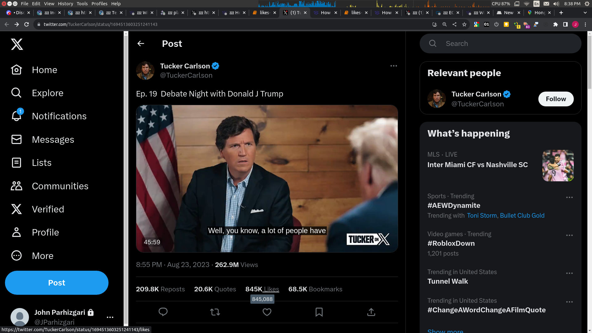Viewport: 592px width, 333px height.
Task: Bookmark this page with the star icon
Action: click(x=464, y=24)
